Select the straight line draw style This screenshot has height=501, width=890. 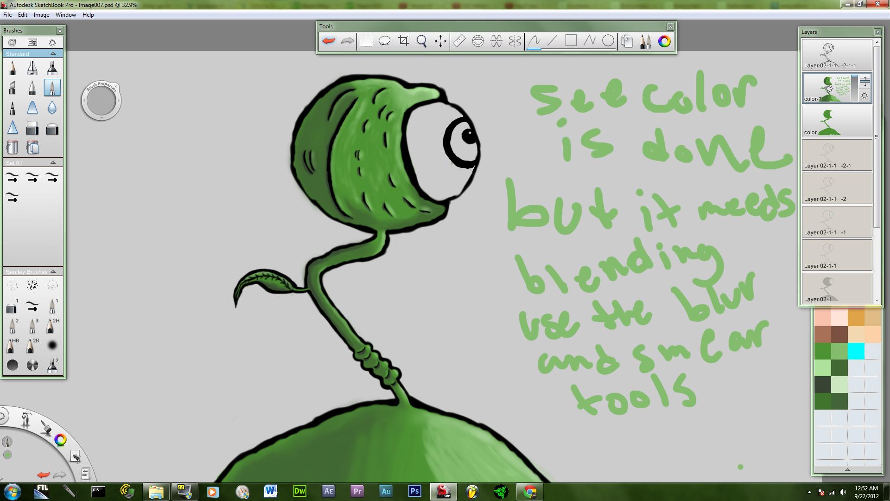coord(553,41)
